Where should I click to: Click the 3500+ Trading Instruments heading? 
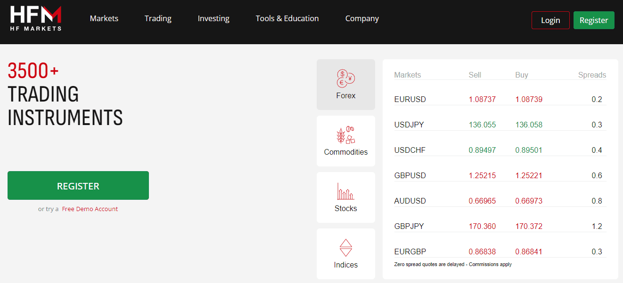pos(65,94)
